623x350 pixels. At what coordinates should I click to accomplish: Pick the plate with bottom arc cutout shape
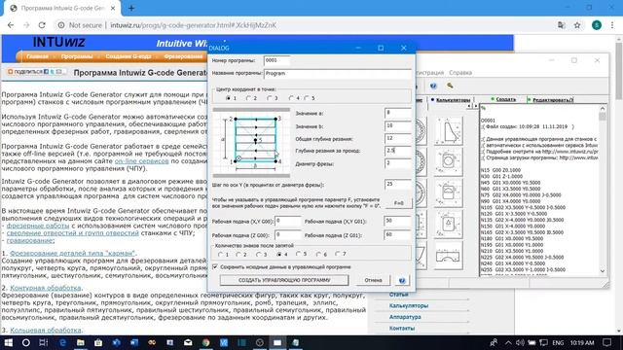pyautogui.click(x=448, y=256)
